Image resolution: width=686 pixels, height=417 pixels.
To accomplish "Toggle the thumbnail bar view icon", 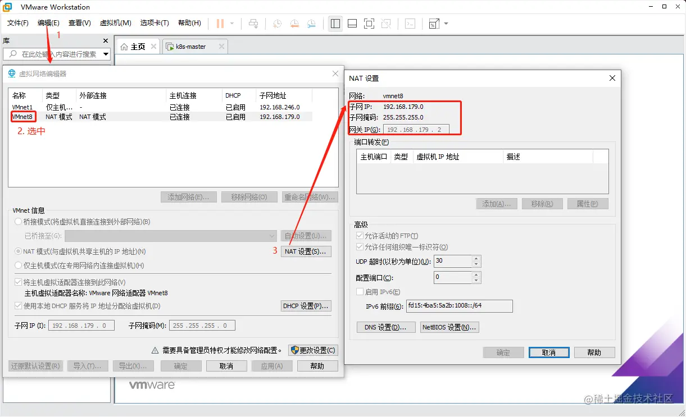I will coord(352,24).
